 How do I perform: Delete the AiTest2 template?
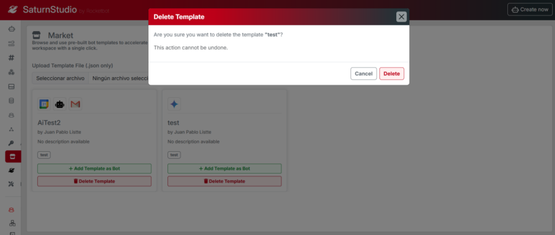(94, 181)
